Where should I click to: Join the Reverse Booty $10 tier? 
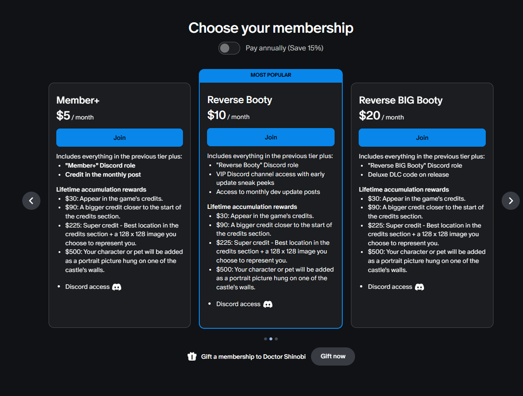[271, 137]
